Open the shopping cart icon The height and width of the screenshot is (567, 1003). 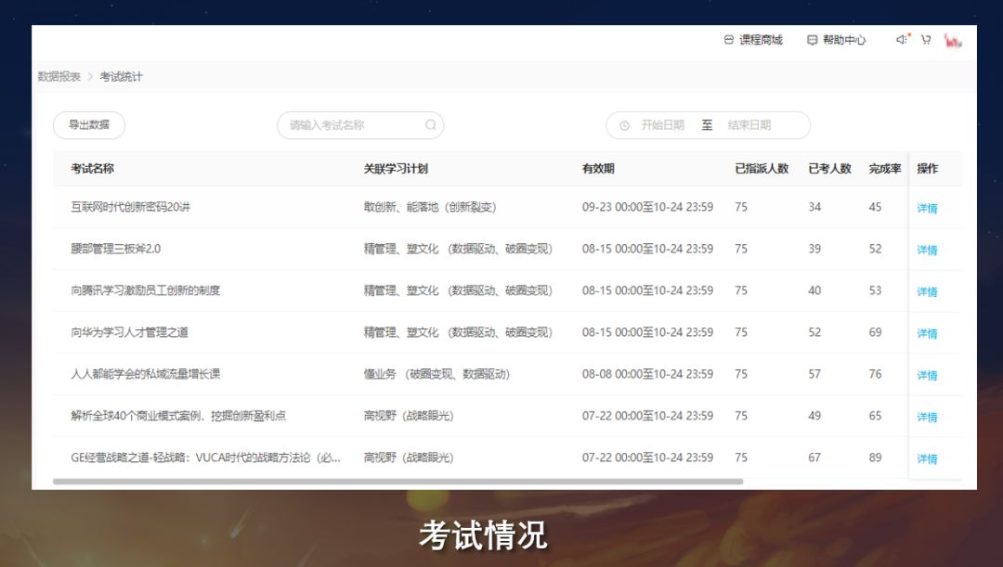926,40
